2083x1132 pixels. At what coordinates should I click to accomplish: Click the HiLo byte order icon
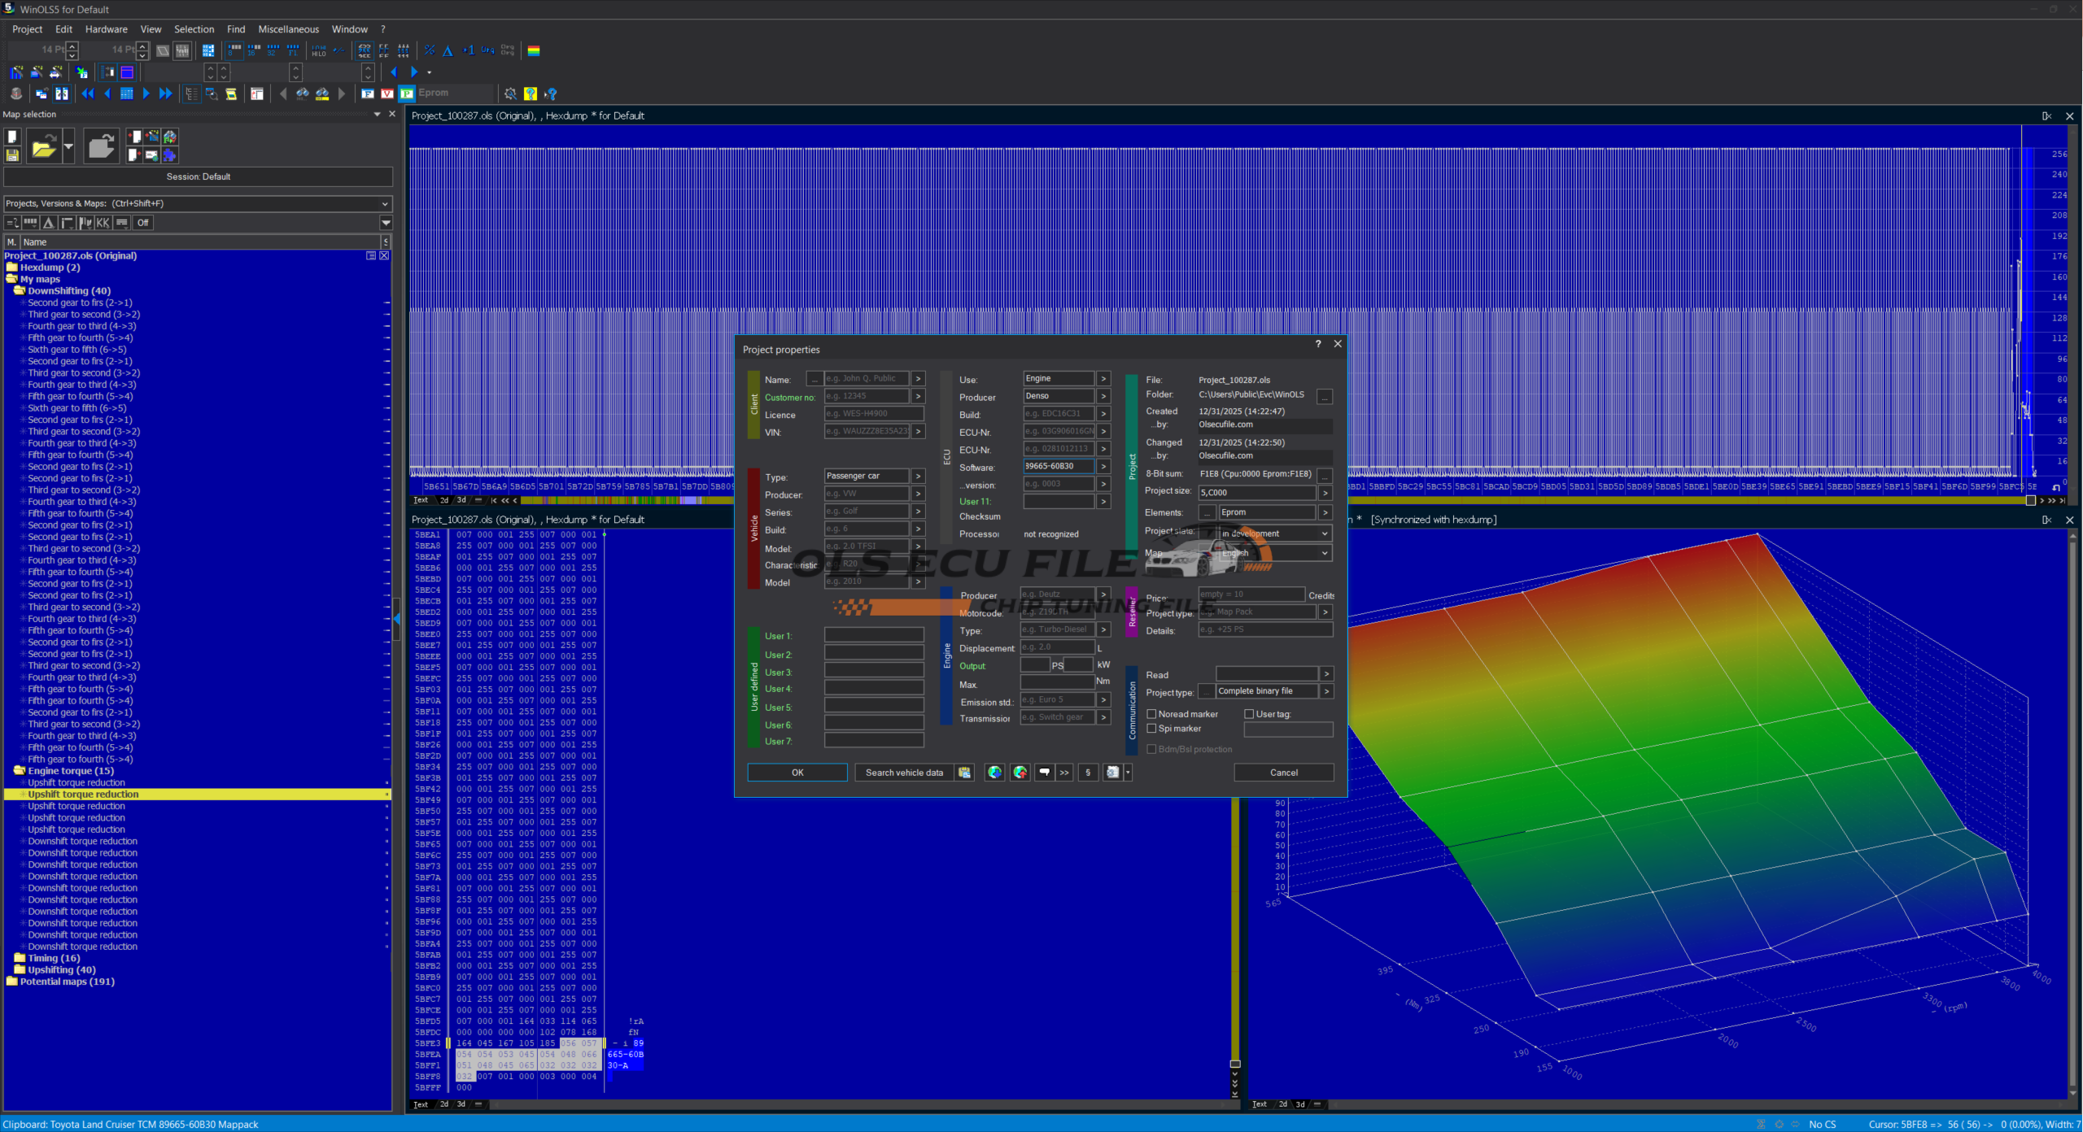click(319, 50)
